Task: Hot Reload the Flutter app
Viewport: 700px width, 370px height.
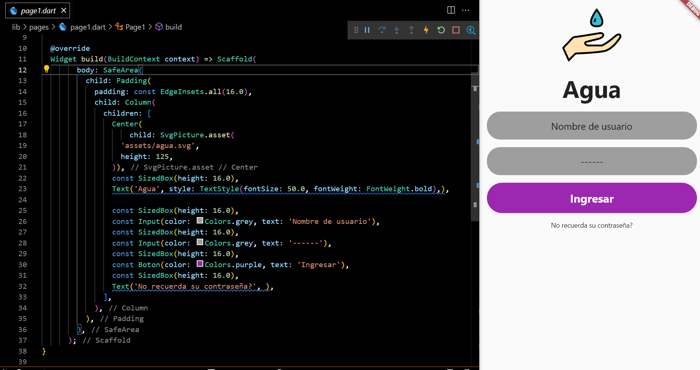Action: pyautogui.click(x=426, y=30)
